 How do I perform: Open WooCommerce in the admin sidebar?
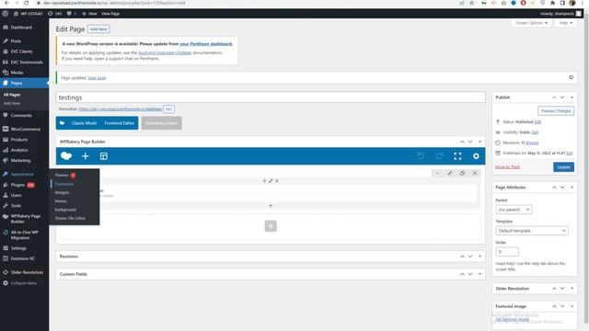coord(25,129)
